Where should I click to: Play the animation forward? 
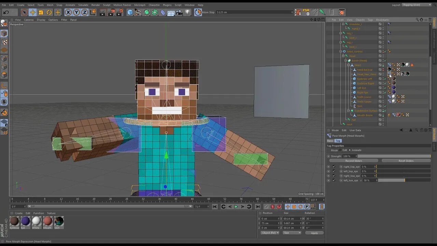236,207
